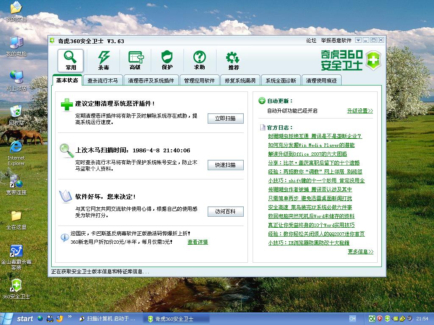Image resolution: width=434 pixels, height=325 pixels.
Task: Open news link 分享:比尔·盖茨离职后留下的十个遗憾
Action: tap(314, 163)
